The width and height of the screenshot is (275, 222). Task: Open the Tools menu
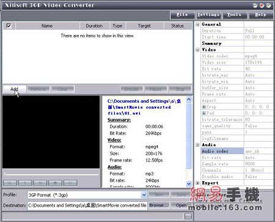pos(234,15)
